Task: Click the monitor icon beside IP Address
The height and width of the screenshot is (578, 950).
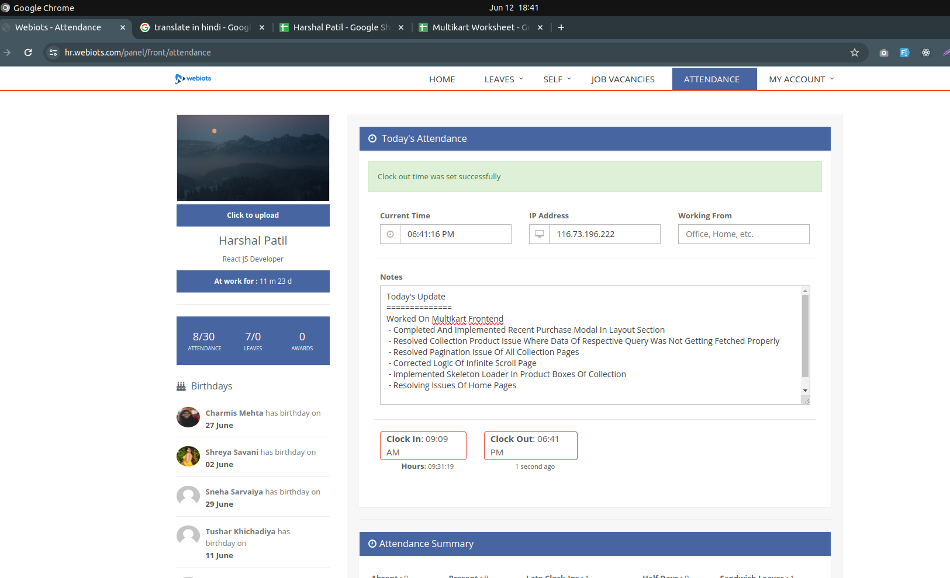Action: (539, 234)
